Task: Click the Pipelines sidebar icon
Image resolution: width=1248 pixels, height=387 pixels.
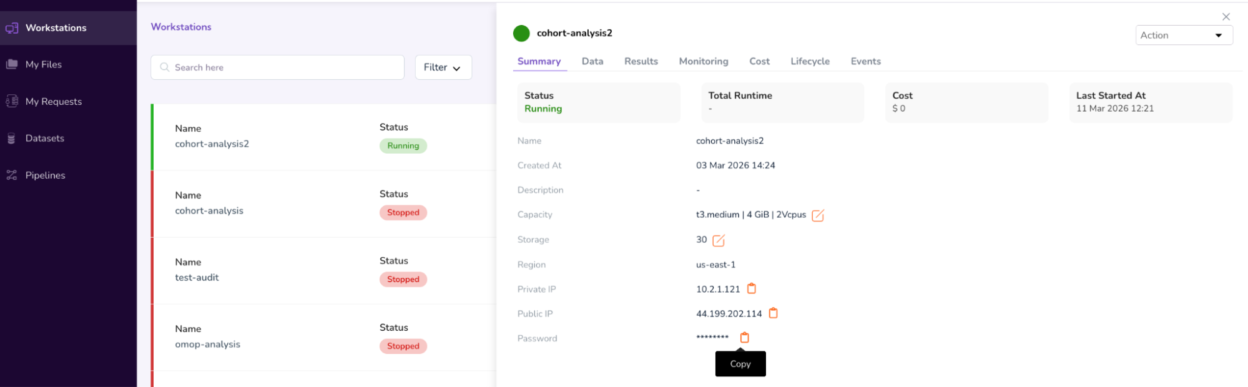Action: click(x=11, y=175)
